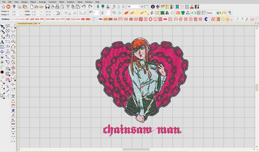Open the Graphics menu
This screenshot has height=152, width=259.
tap(71, 2)
